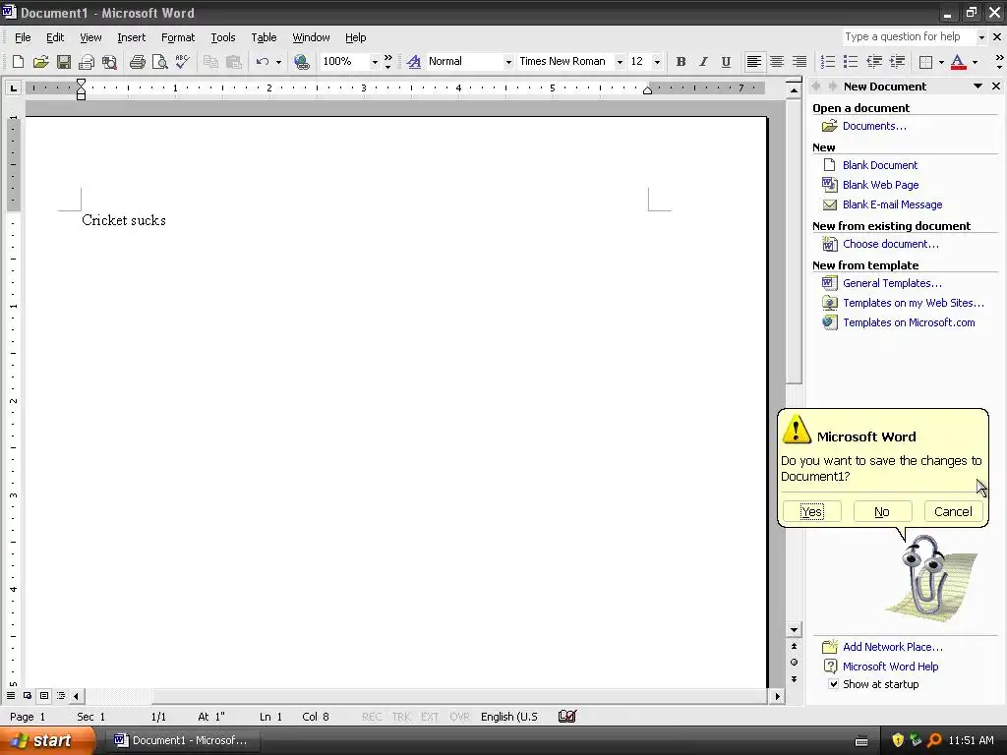
Task: Apply bulleted list formatting
Action: [x=851, y=62]
